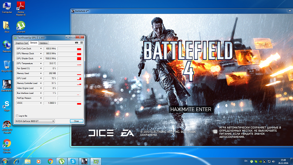The image size is (293, 165).
Task: Launch Battlefield desktop shortcut
Action: 7,86
